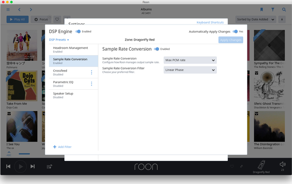292x184 pixels.
Task: Open the Keyboard Shortcuts link
Action: pyautogui.click(x=210, y=22)
